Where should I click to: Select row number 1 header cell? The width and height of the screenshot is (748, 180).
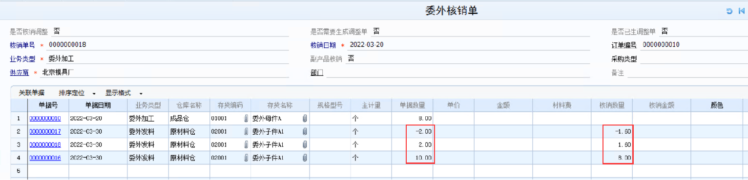tap(19, 118)
